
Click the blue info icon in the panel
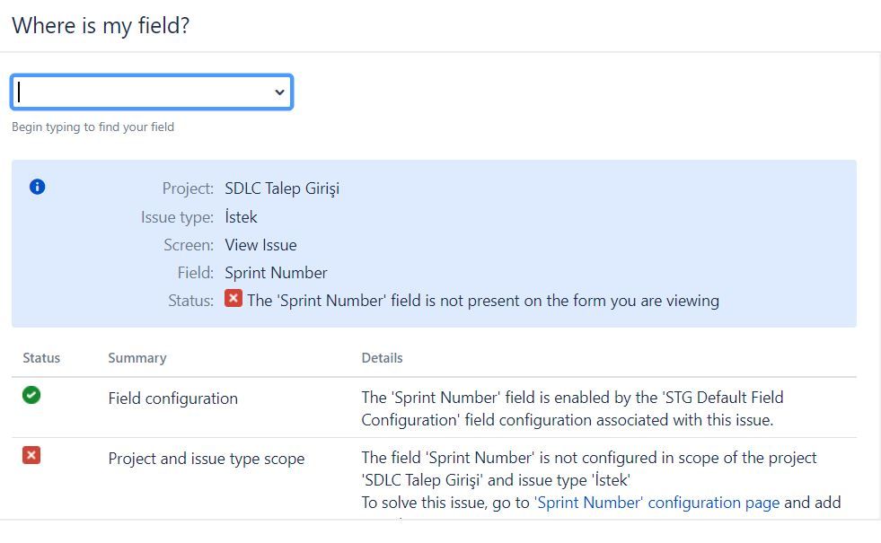pos(37,187)
